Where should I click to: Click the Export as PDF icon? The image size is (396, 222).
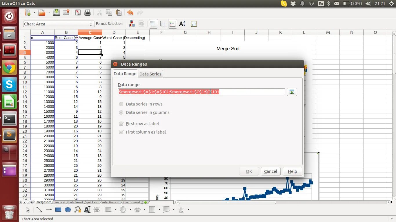78,12
